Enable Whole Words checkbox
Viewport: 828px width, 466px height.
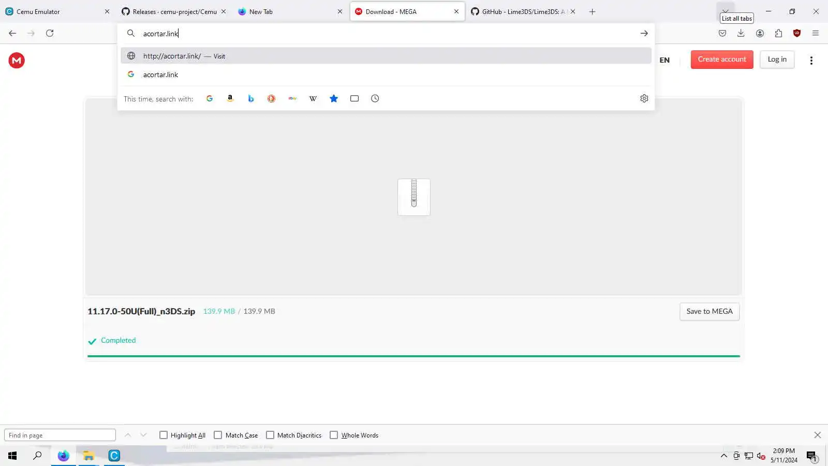(334, 435)
